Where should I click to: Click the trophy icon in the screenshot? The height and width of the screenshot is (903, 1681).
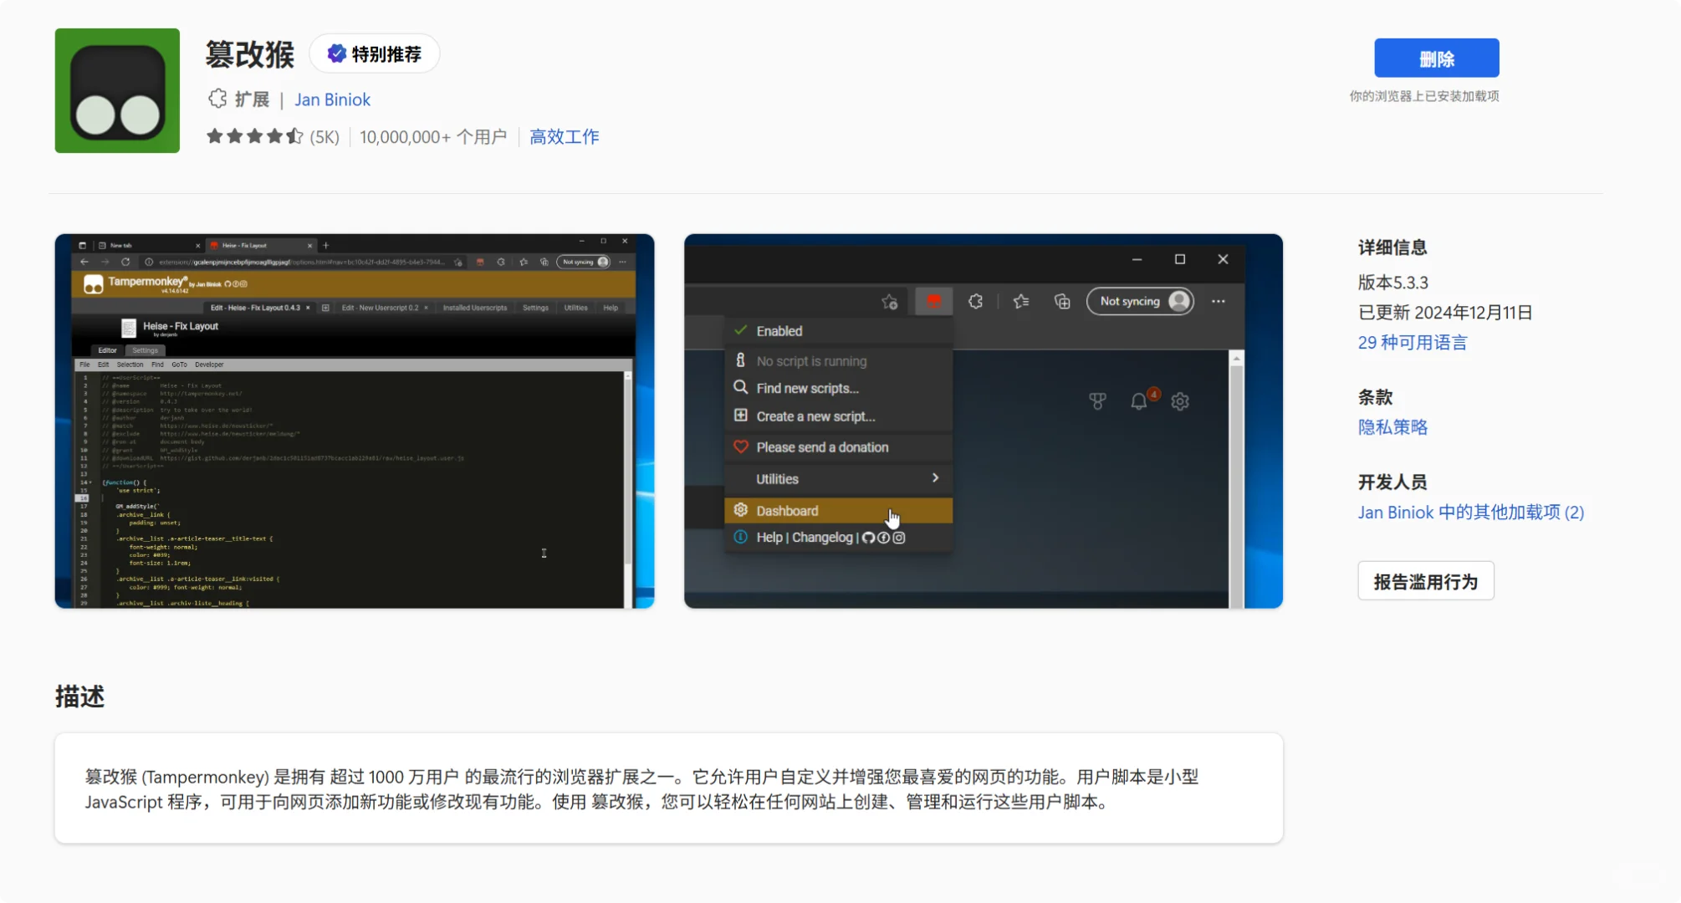tap(1097, 401)
